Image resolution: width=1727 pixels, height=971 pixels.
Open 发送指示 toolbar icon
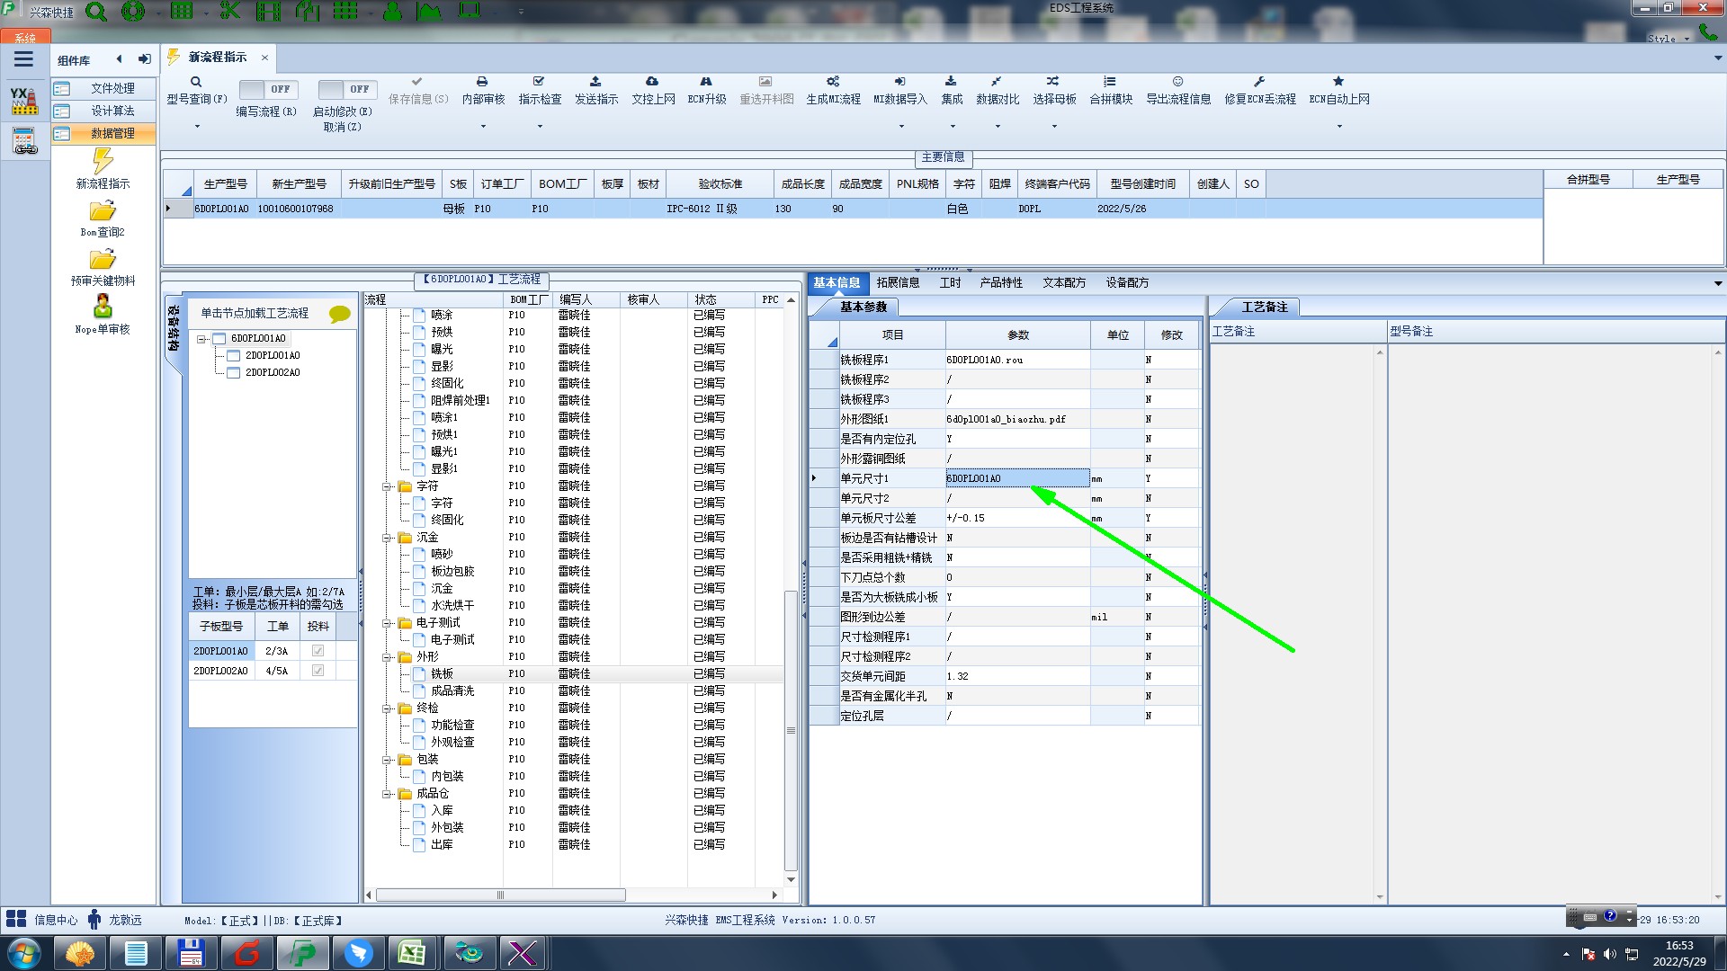coord(595,82)
